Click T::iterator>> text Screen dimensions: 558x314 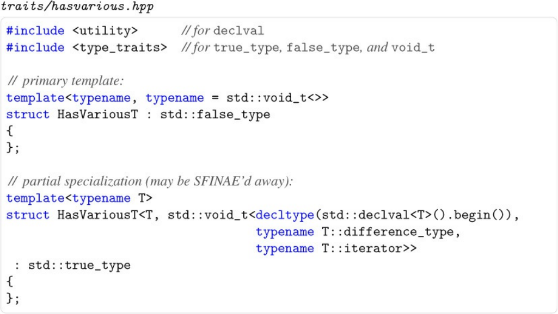[x=369, y=249]
